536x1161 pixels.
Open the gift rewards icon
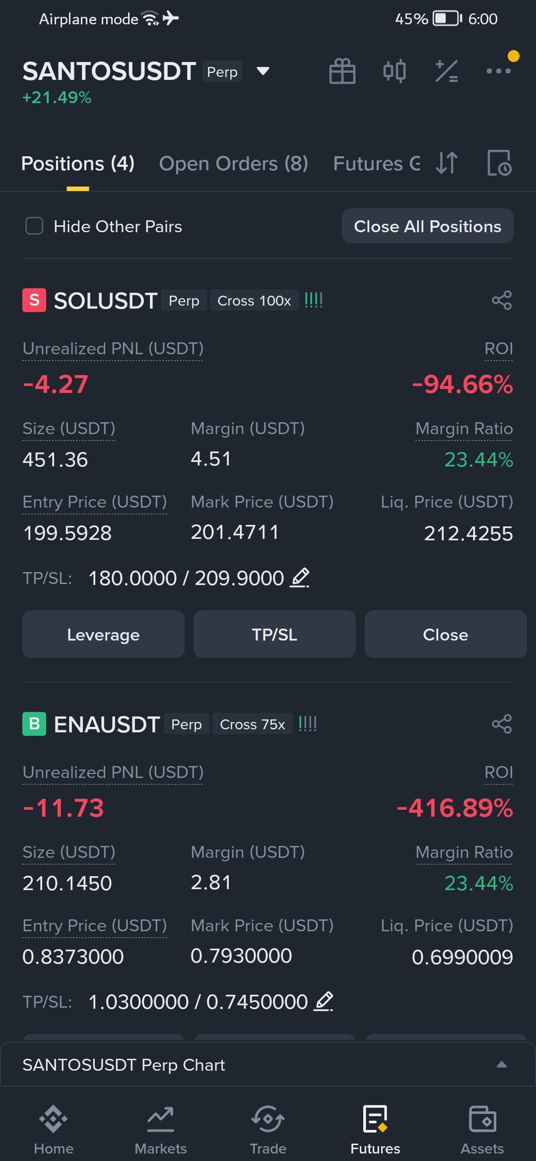tap(342, 71)
